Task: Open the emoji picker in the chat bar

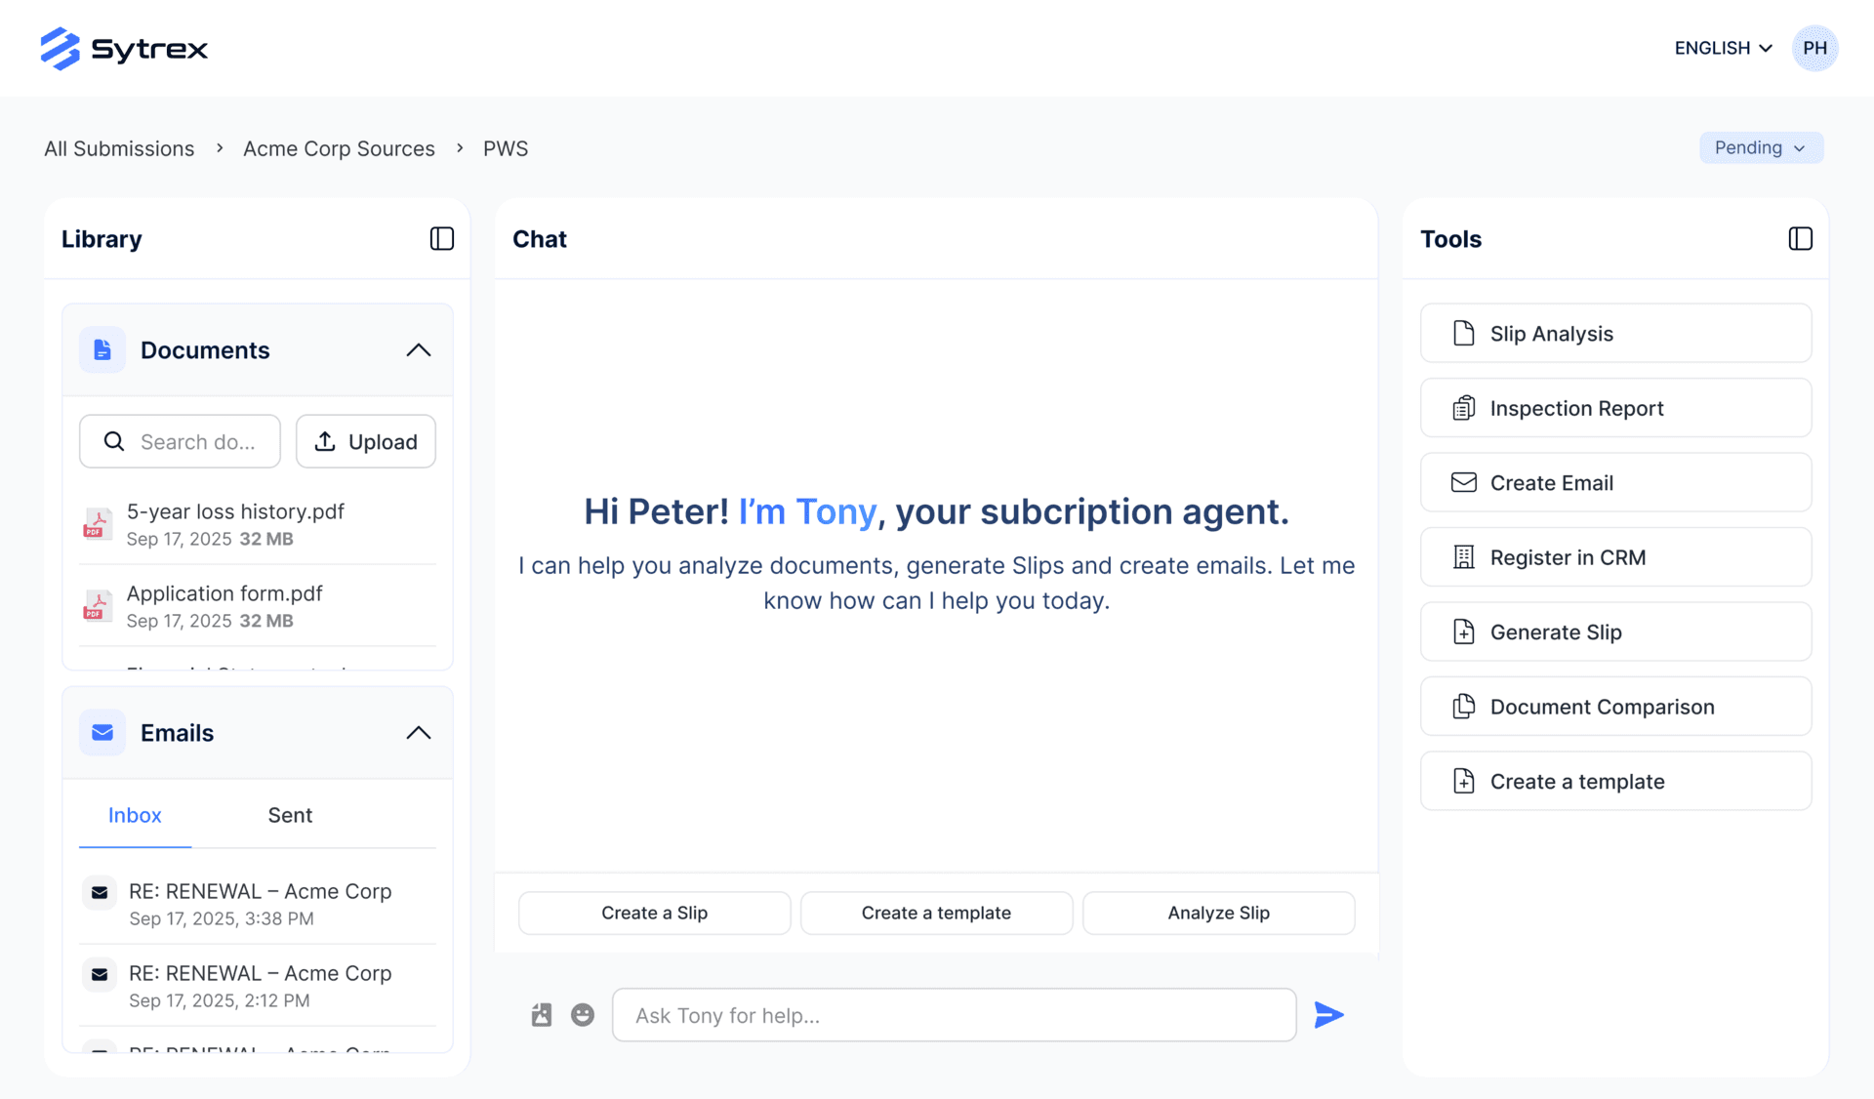Action: click(x=583, y=1015)
